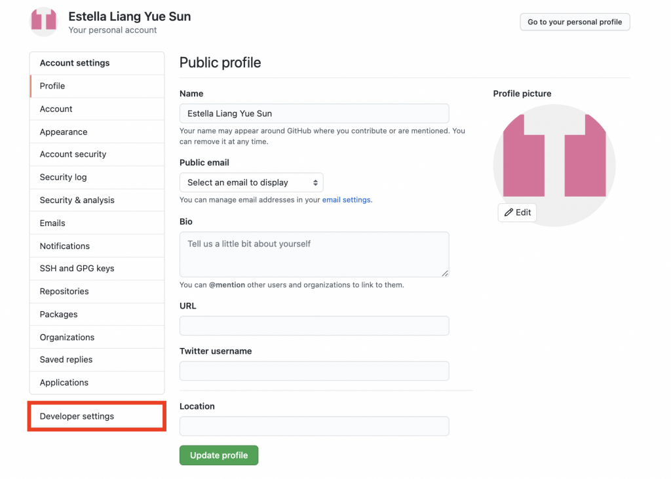
Task: Go to Packages settings
Action: pyautogui.click(x=97, y=314)
